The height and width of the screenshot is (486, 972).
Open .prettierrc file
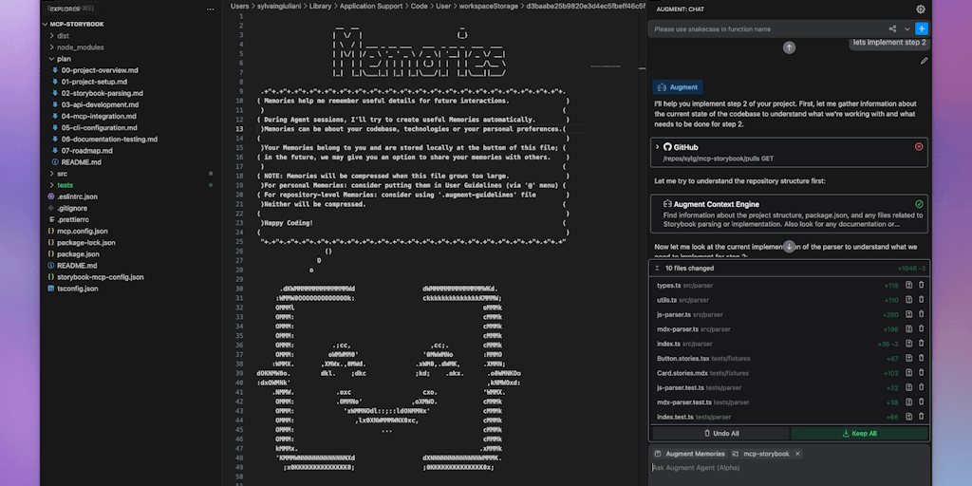72,219
